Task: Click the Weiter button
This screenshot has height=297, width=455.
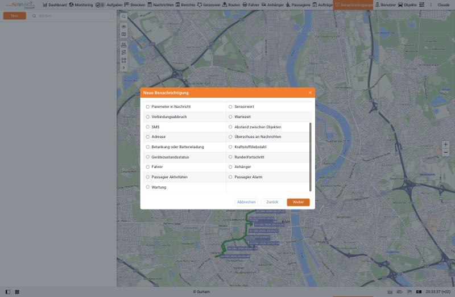Action: 298,202
